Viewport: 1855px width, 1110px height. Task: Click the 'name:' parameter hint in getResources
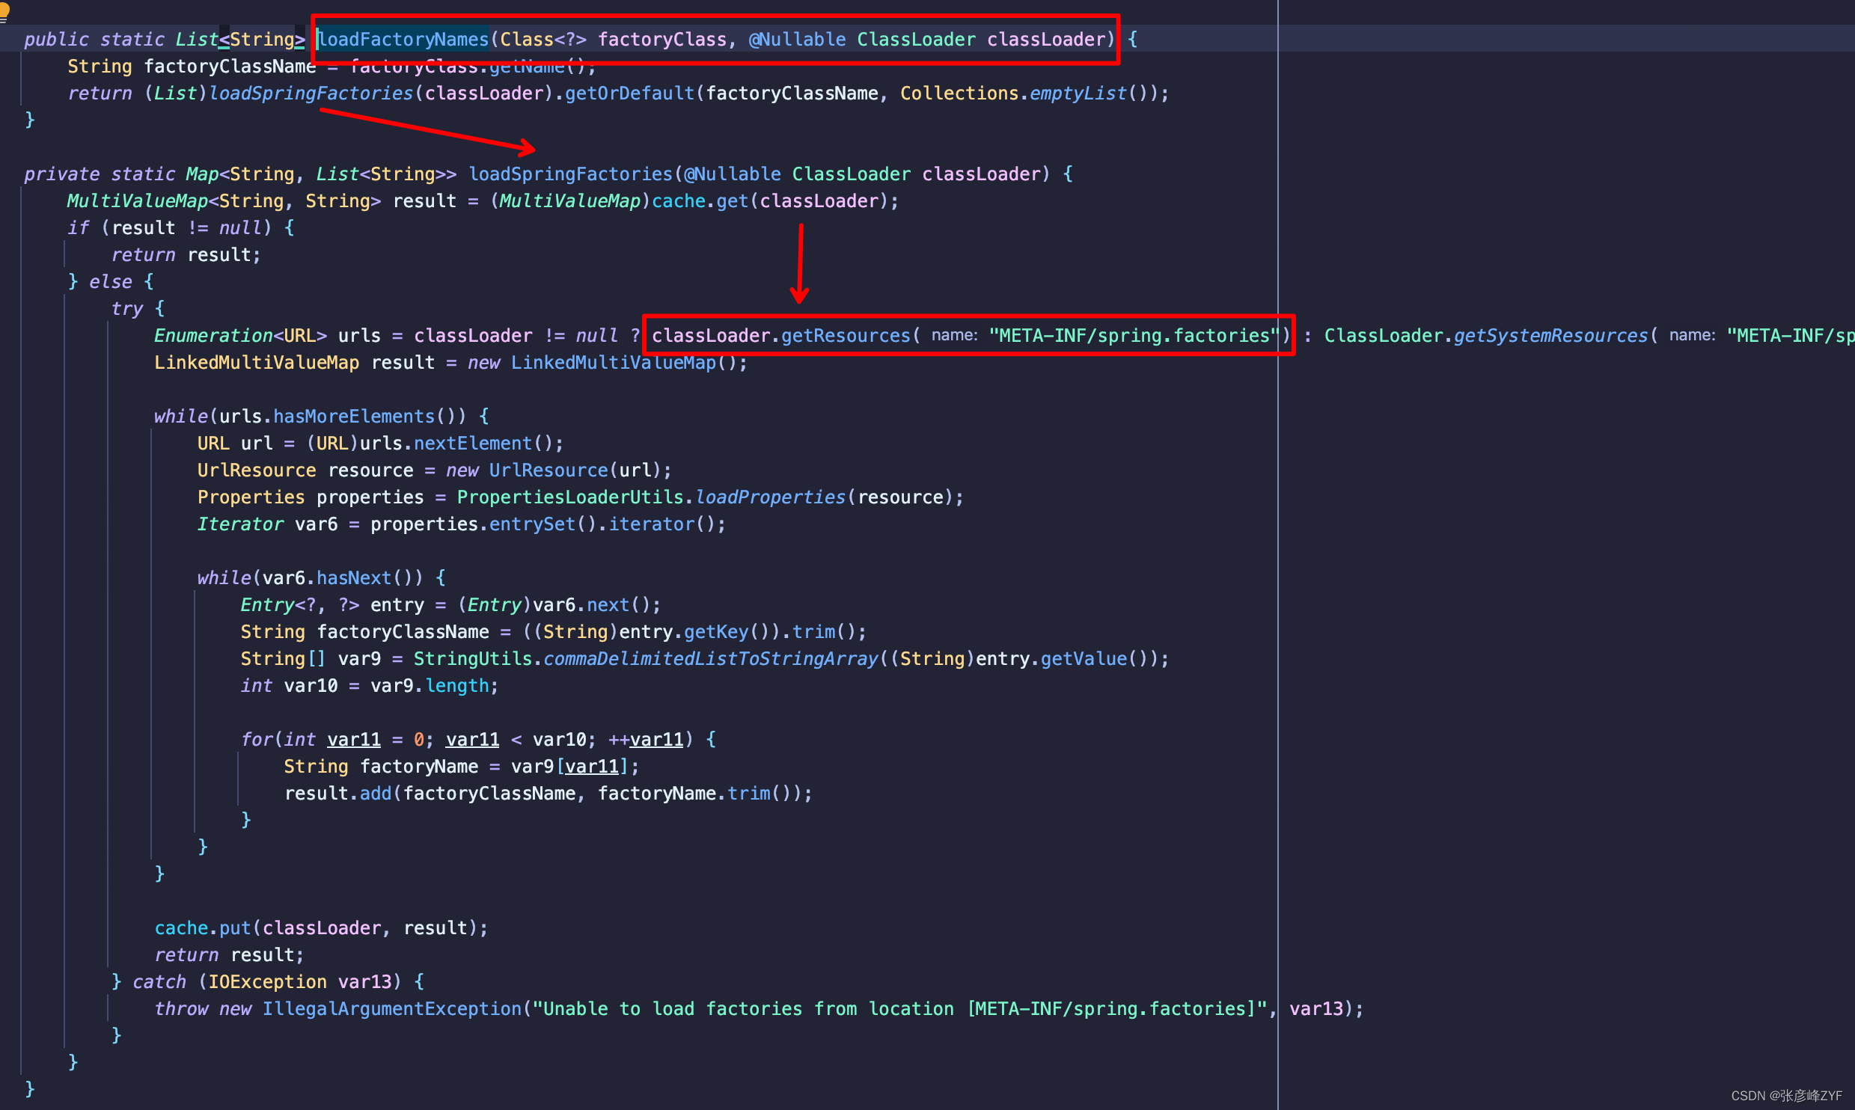(x=954, y=335)
